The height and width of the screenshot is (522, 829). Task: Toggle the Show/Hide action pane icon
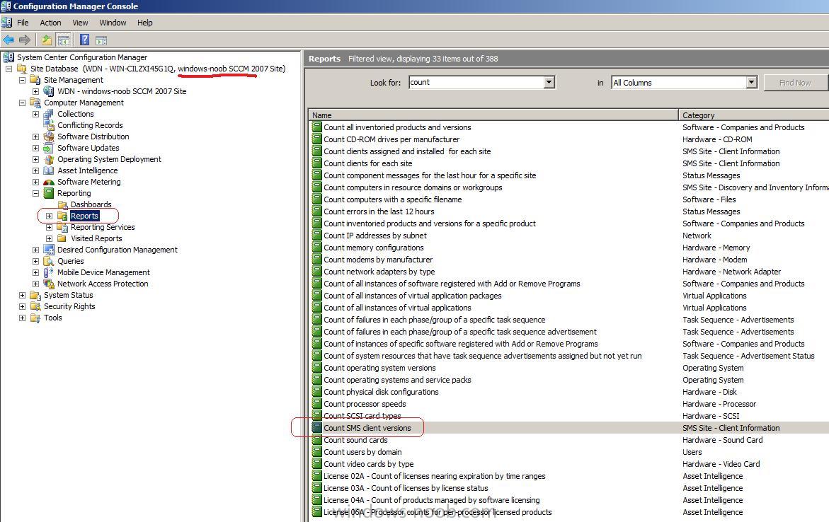click(101, 40)
